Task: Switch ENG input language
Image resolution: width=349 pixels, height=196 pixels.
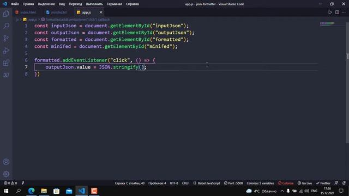Action: click(314, 191)
